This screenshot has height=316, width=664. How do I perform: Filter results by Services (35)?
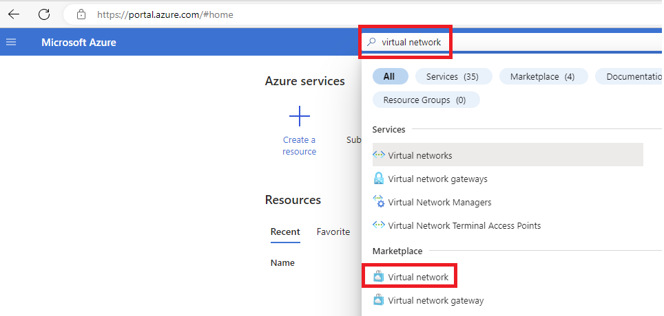(x=453, y=76)
